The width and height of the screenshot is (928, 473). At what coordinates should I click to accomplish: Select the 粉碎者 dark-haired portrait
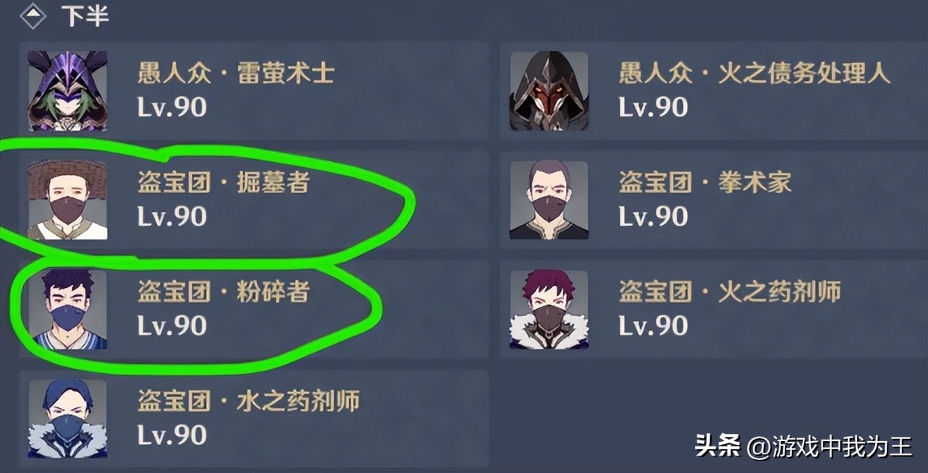(67, 310)
